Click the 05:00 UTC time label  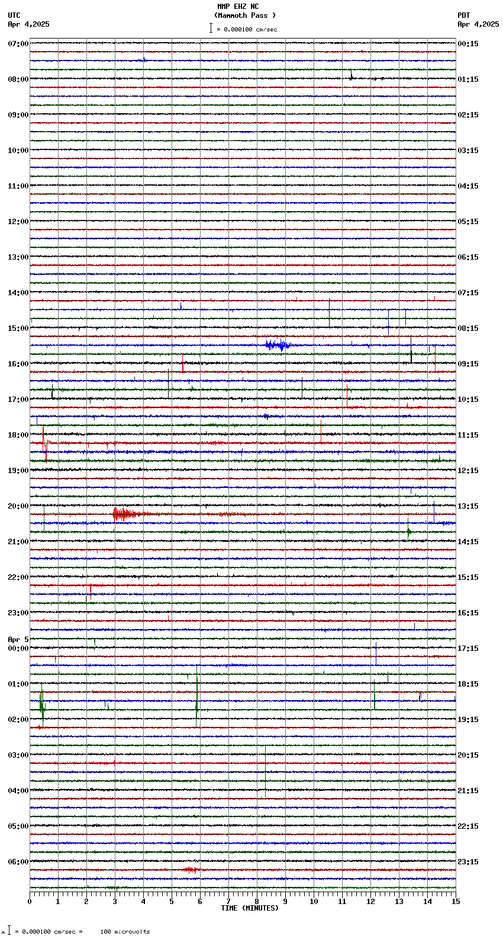tap(18, 826)
